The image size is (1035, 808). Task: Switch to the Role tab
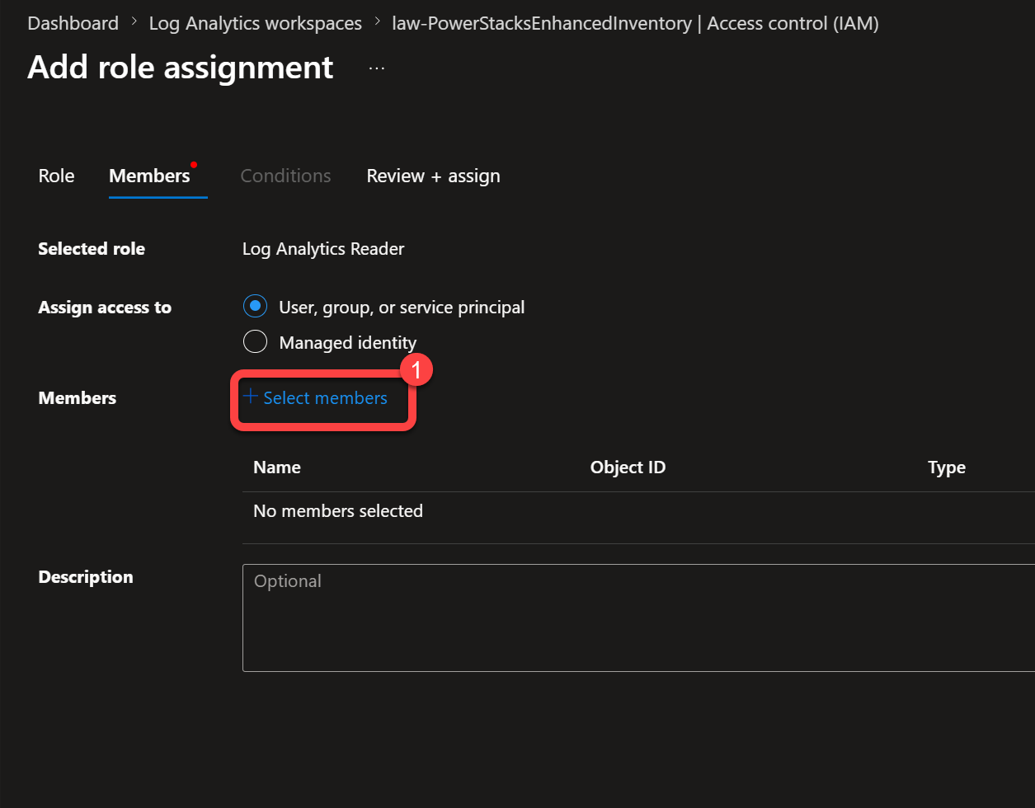tap(56, 176)
